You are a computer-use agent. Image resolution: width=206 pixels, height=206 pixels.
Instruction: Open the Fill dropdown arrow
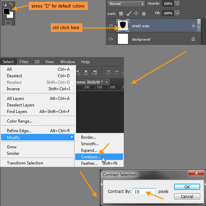[177, 13]
